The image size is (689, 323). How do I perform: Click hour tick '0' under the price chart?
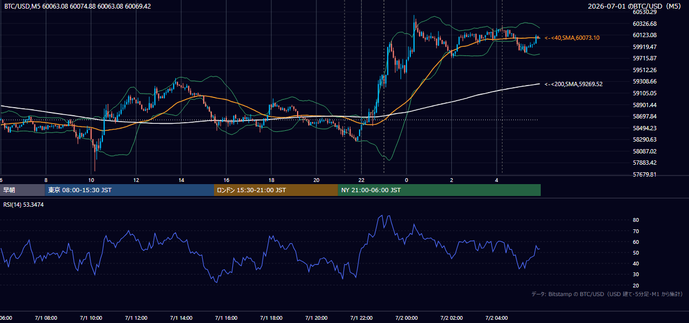406,180
